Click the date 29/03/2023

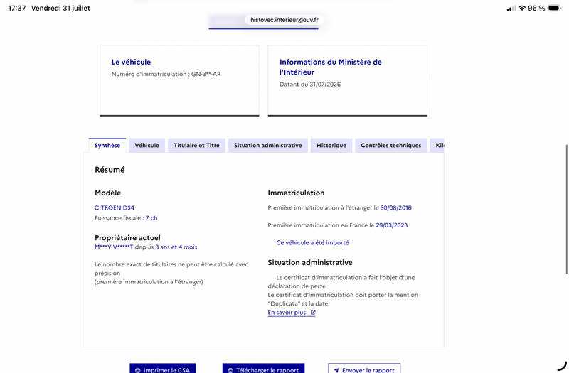click(x=392, y=225)
